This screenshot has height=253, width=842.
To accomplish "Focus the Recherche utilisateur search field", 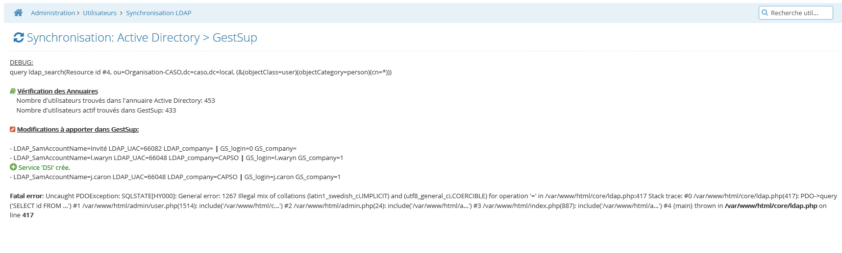I will [x=796, y=13].
